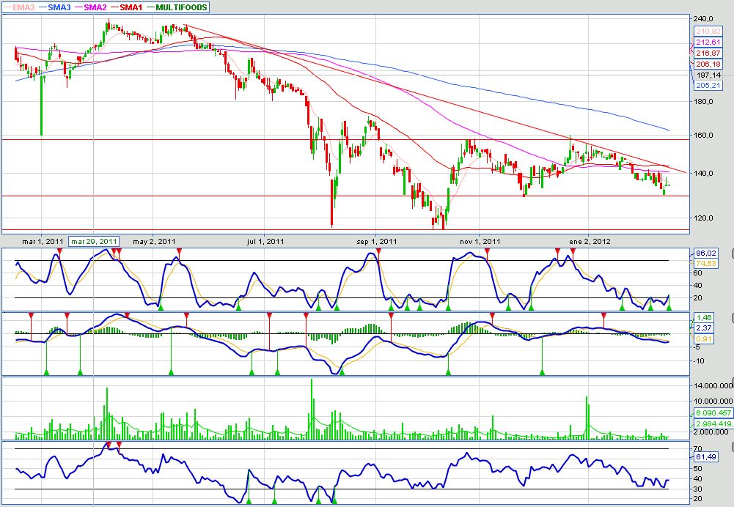Click the volume 6.090.457 value tag

pyautogui.click(x=710, y=413)
